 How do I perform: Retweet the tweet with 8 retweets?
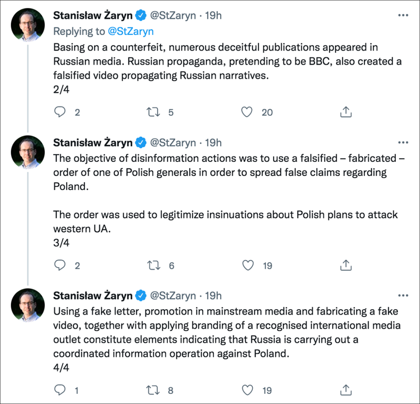(153, 390)
